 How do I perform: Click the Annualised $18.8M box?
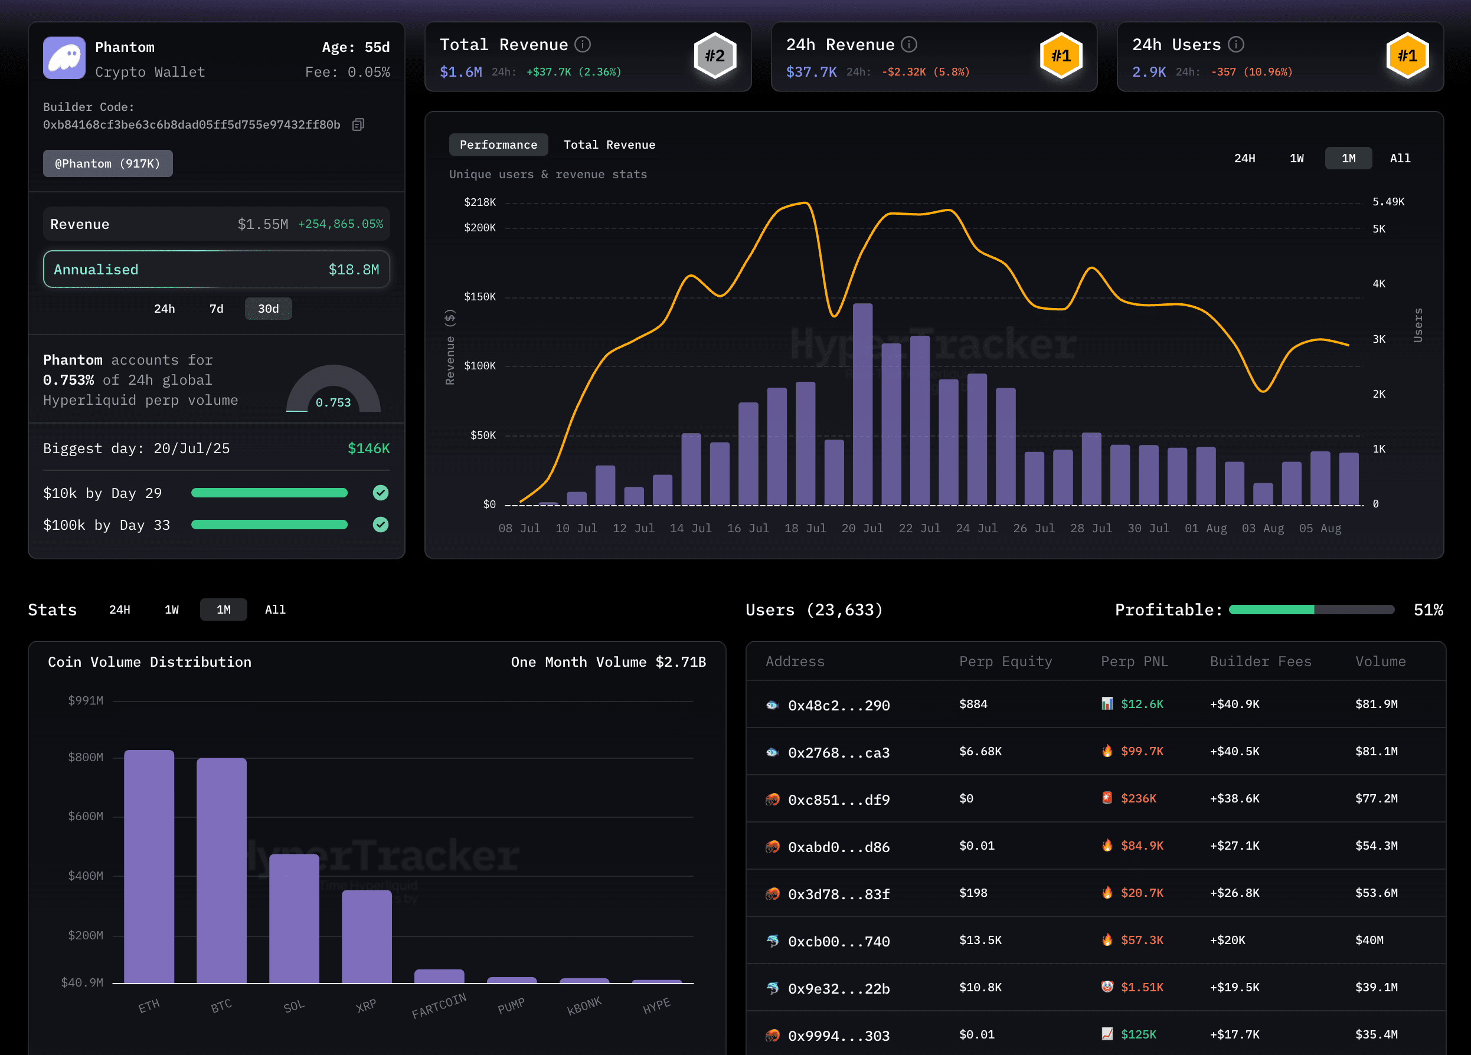216,269
